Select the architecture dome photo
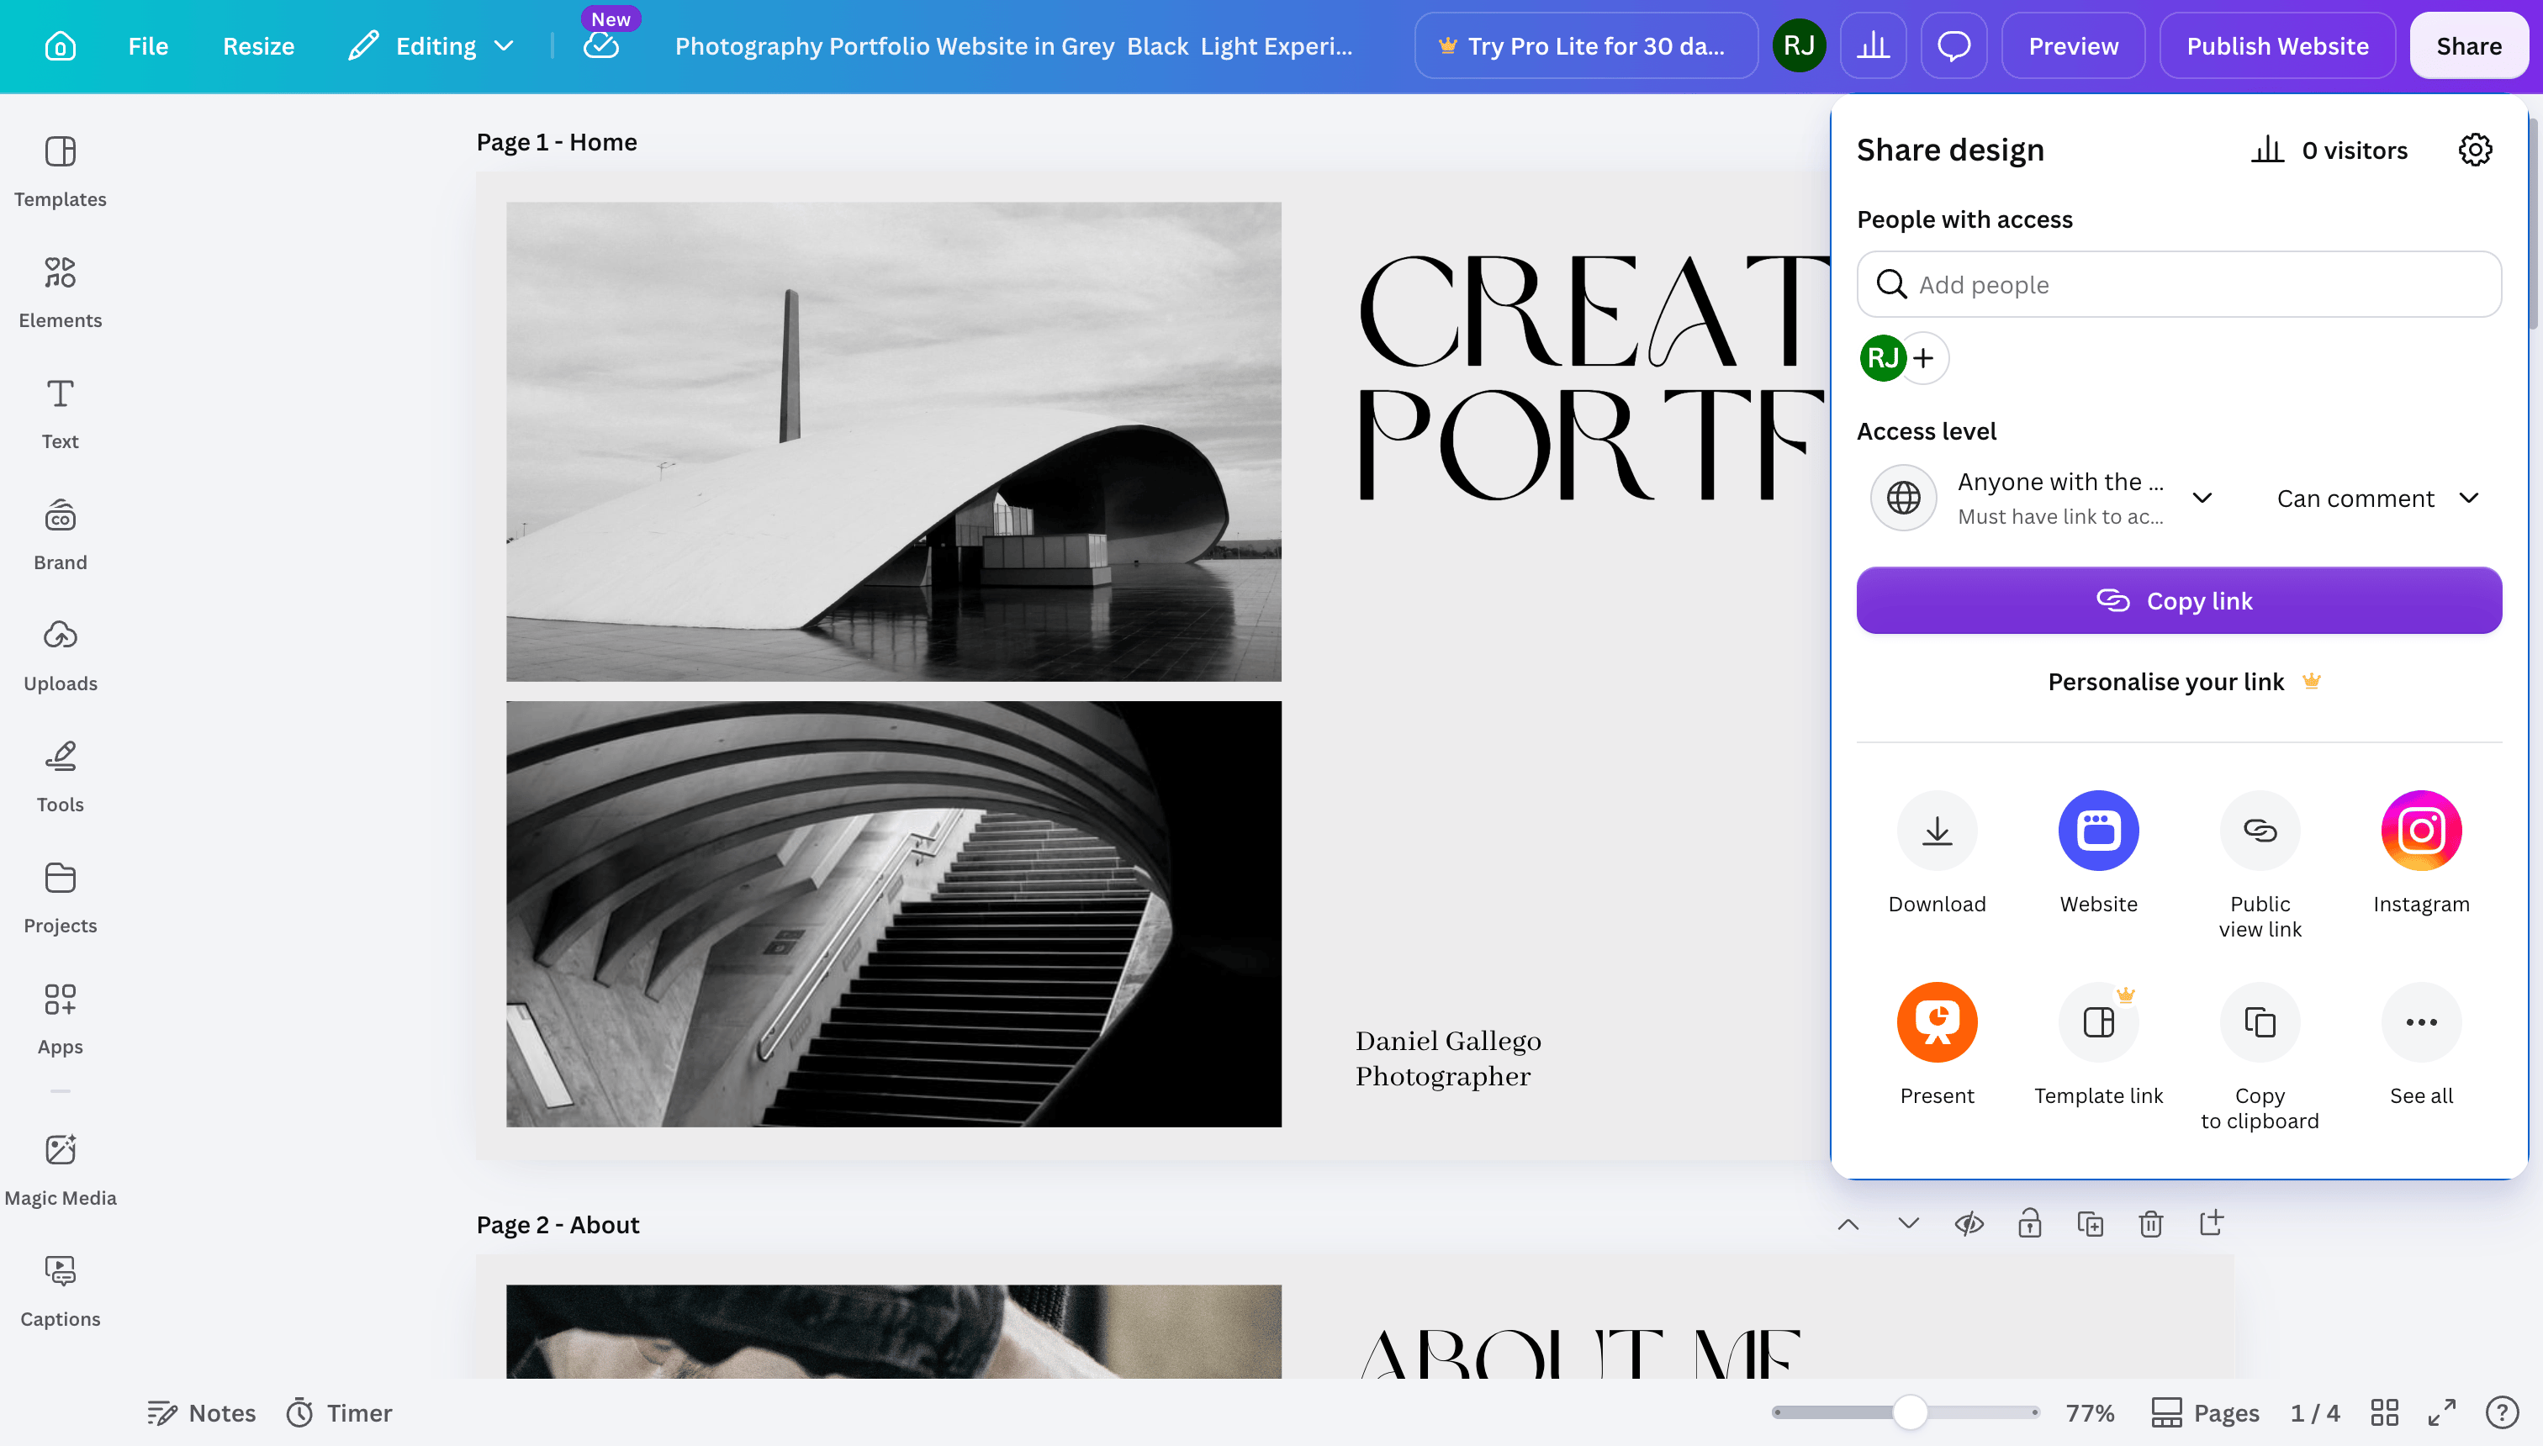The height and width of the screenshot is (1446, 2543). pos(893,441)
